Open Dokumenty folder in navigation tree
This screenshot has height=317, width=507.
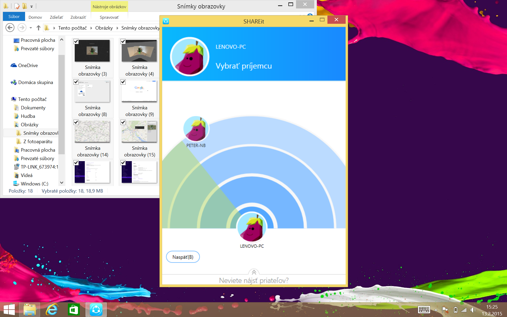point(30,108)
